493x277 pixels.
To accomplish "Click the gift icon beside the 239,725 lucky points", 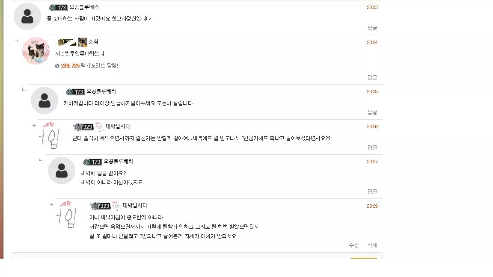I will click(57, 66).
